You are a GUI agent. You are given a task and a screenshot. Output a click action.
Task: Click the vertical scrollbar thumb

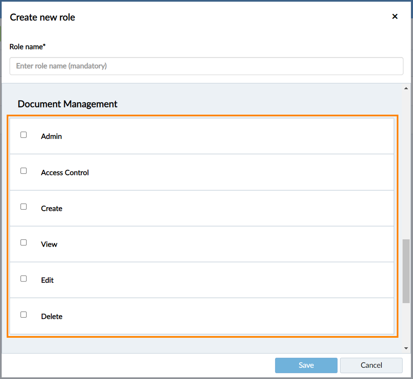(406, 271)
